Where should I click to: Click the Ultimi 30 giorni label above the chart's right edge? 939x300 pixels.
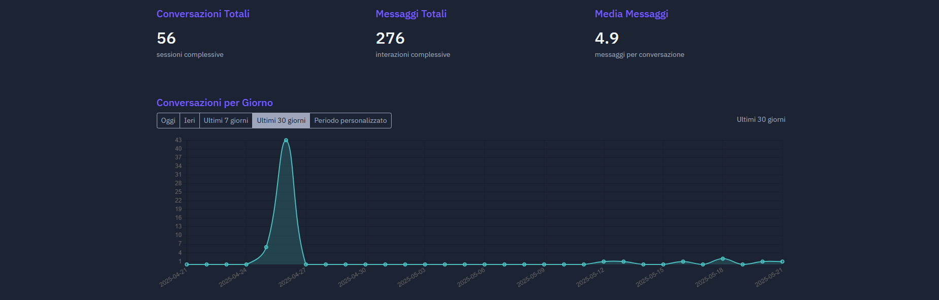761,119
